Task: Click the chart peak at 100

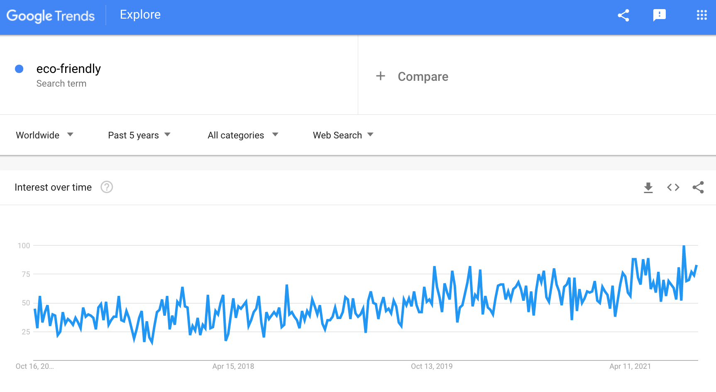Action: [x=684, y=246]
